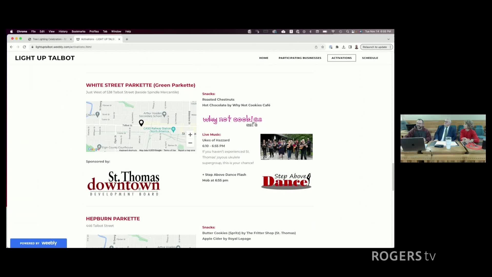Image resolution: width=492 pixels, height=277 pixels.
Task: Open the Extensions puzzle icon
Action: click(x=337, y=47)
